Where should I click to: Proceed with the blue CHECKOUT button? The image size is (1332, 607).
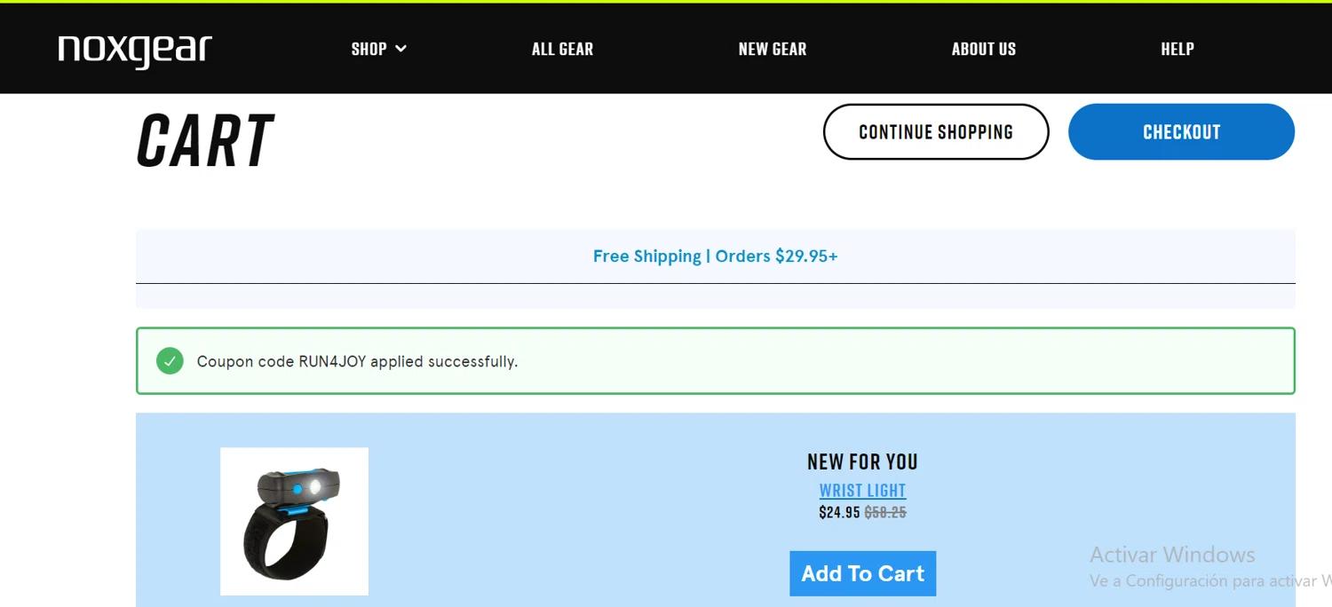click(x=1181, y=132)
